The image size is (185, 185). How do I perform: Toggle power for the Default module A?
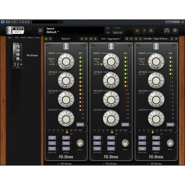point(46,39)
